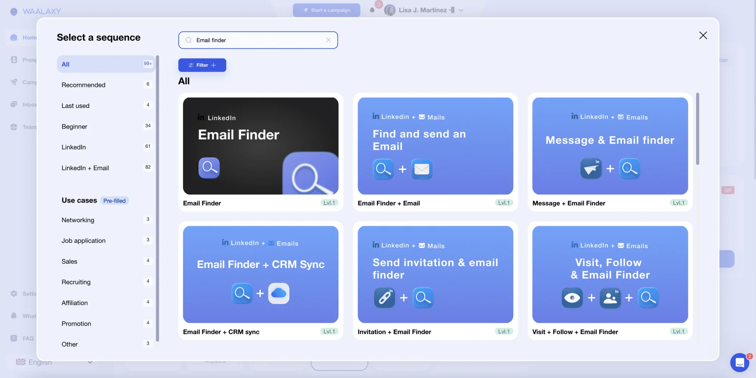Click the sequence grid scrollbar
The image size is (756, 378).
click(x=697, y=129)
